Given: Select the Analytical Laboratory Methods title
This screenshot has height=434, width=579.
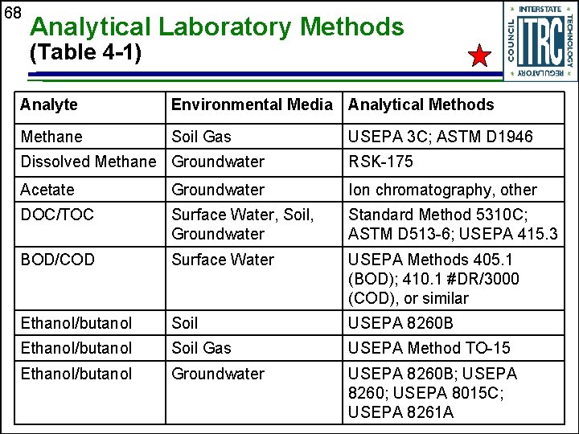Looking at the screenshot, I should click(x=217, y=27).
